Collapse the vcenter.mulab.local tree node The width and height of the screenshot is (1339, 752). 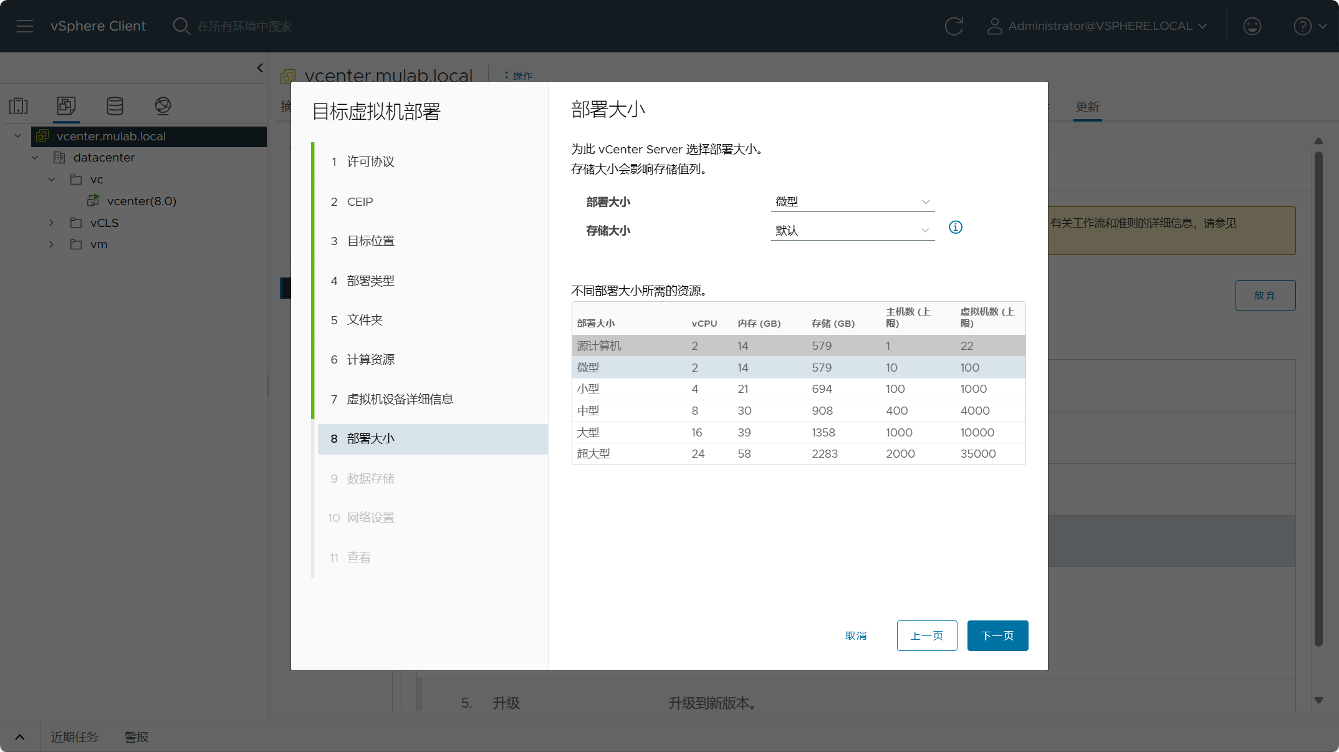[18, 136]
